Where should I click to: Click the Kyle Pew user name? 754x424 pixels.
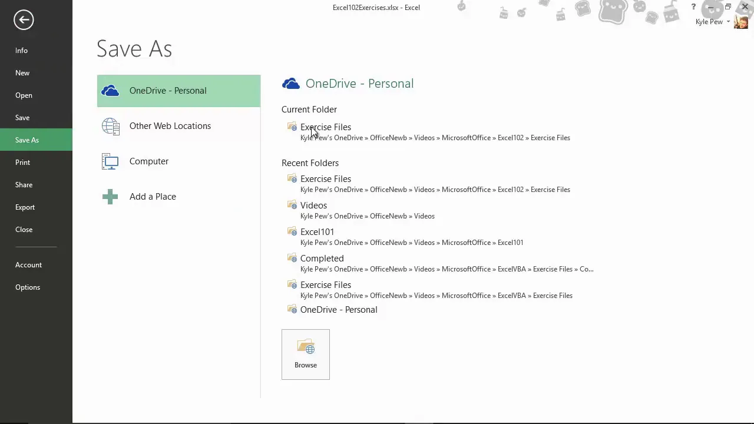709,22
